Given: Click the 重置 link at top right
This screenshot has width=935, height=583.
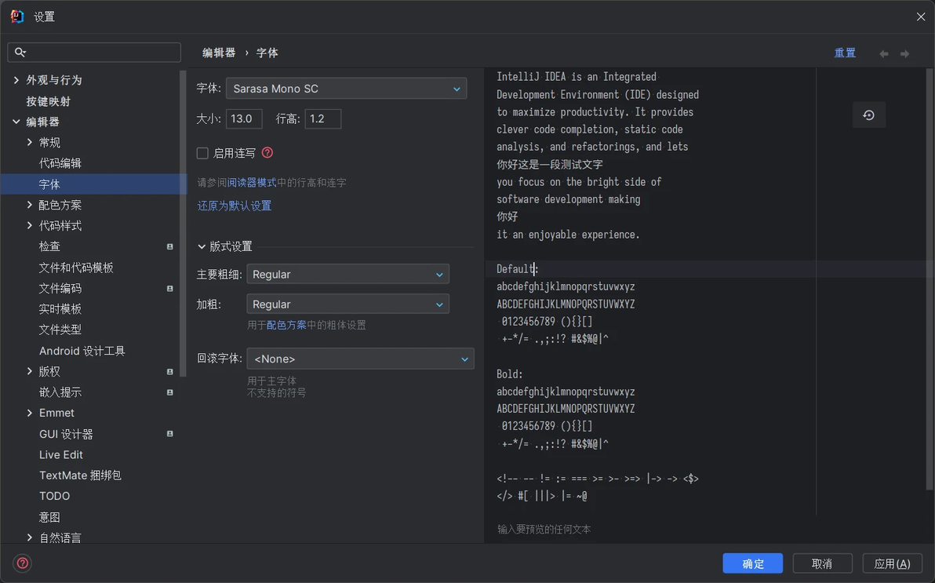Looking at the screenshot, I should (x=844, y=53).
